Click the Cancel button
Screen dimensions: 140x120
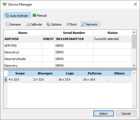click(x=126, y=113)
